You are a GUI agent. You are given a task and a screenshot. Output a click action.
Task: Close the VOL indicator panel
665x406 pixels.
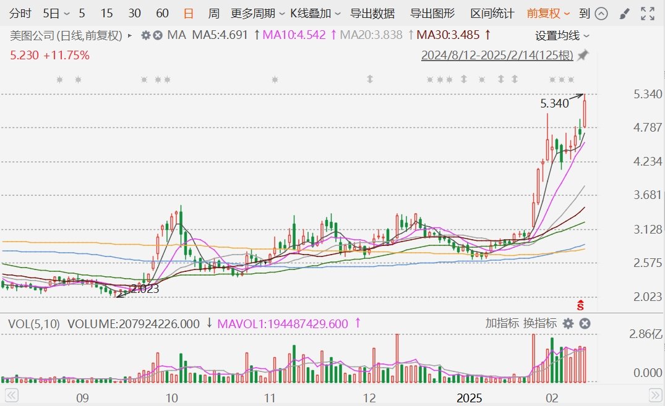click(x=585, y=323)
